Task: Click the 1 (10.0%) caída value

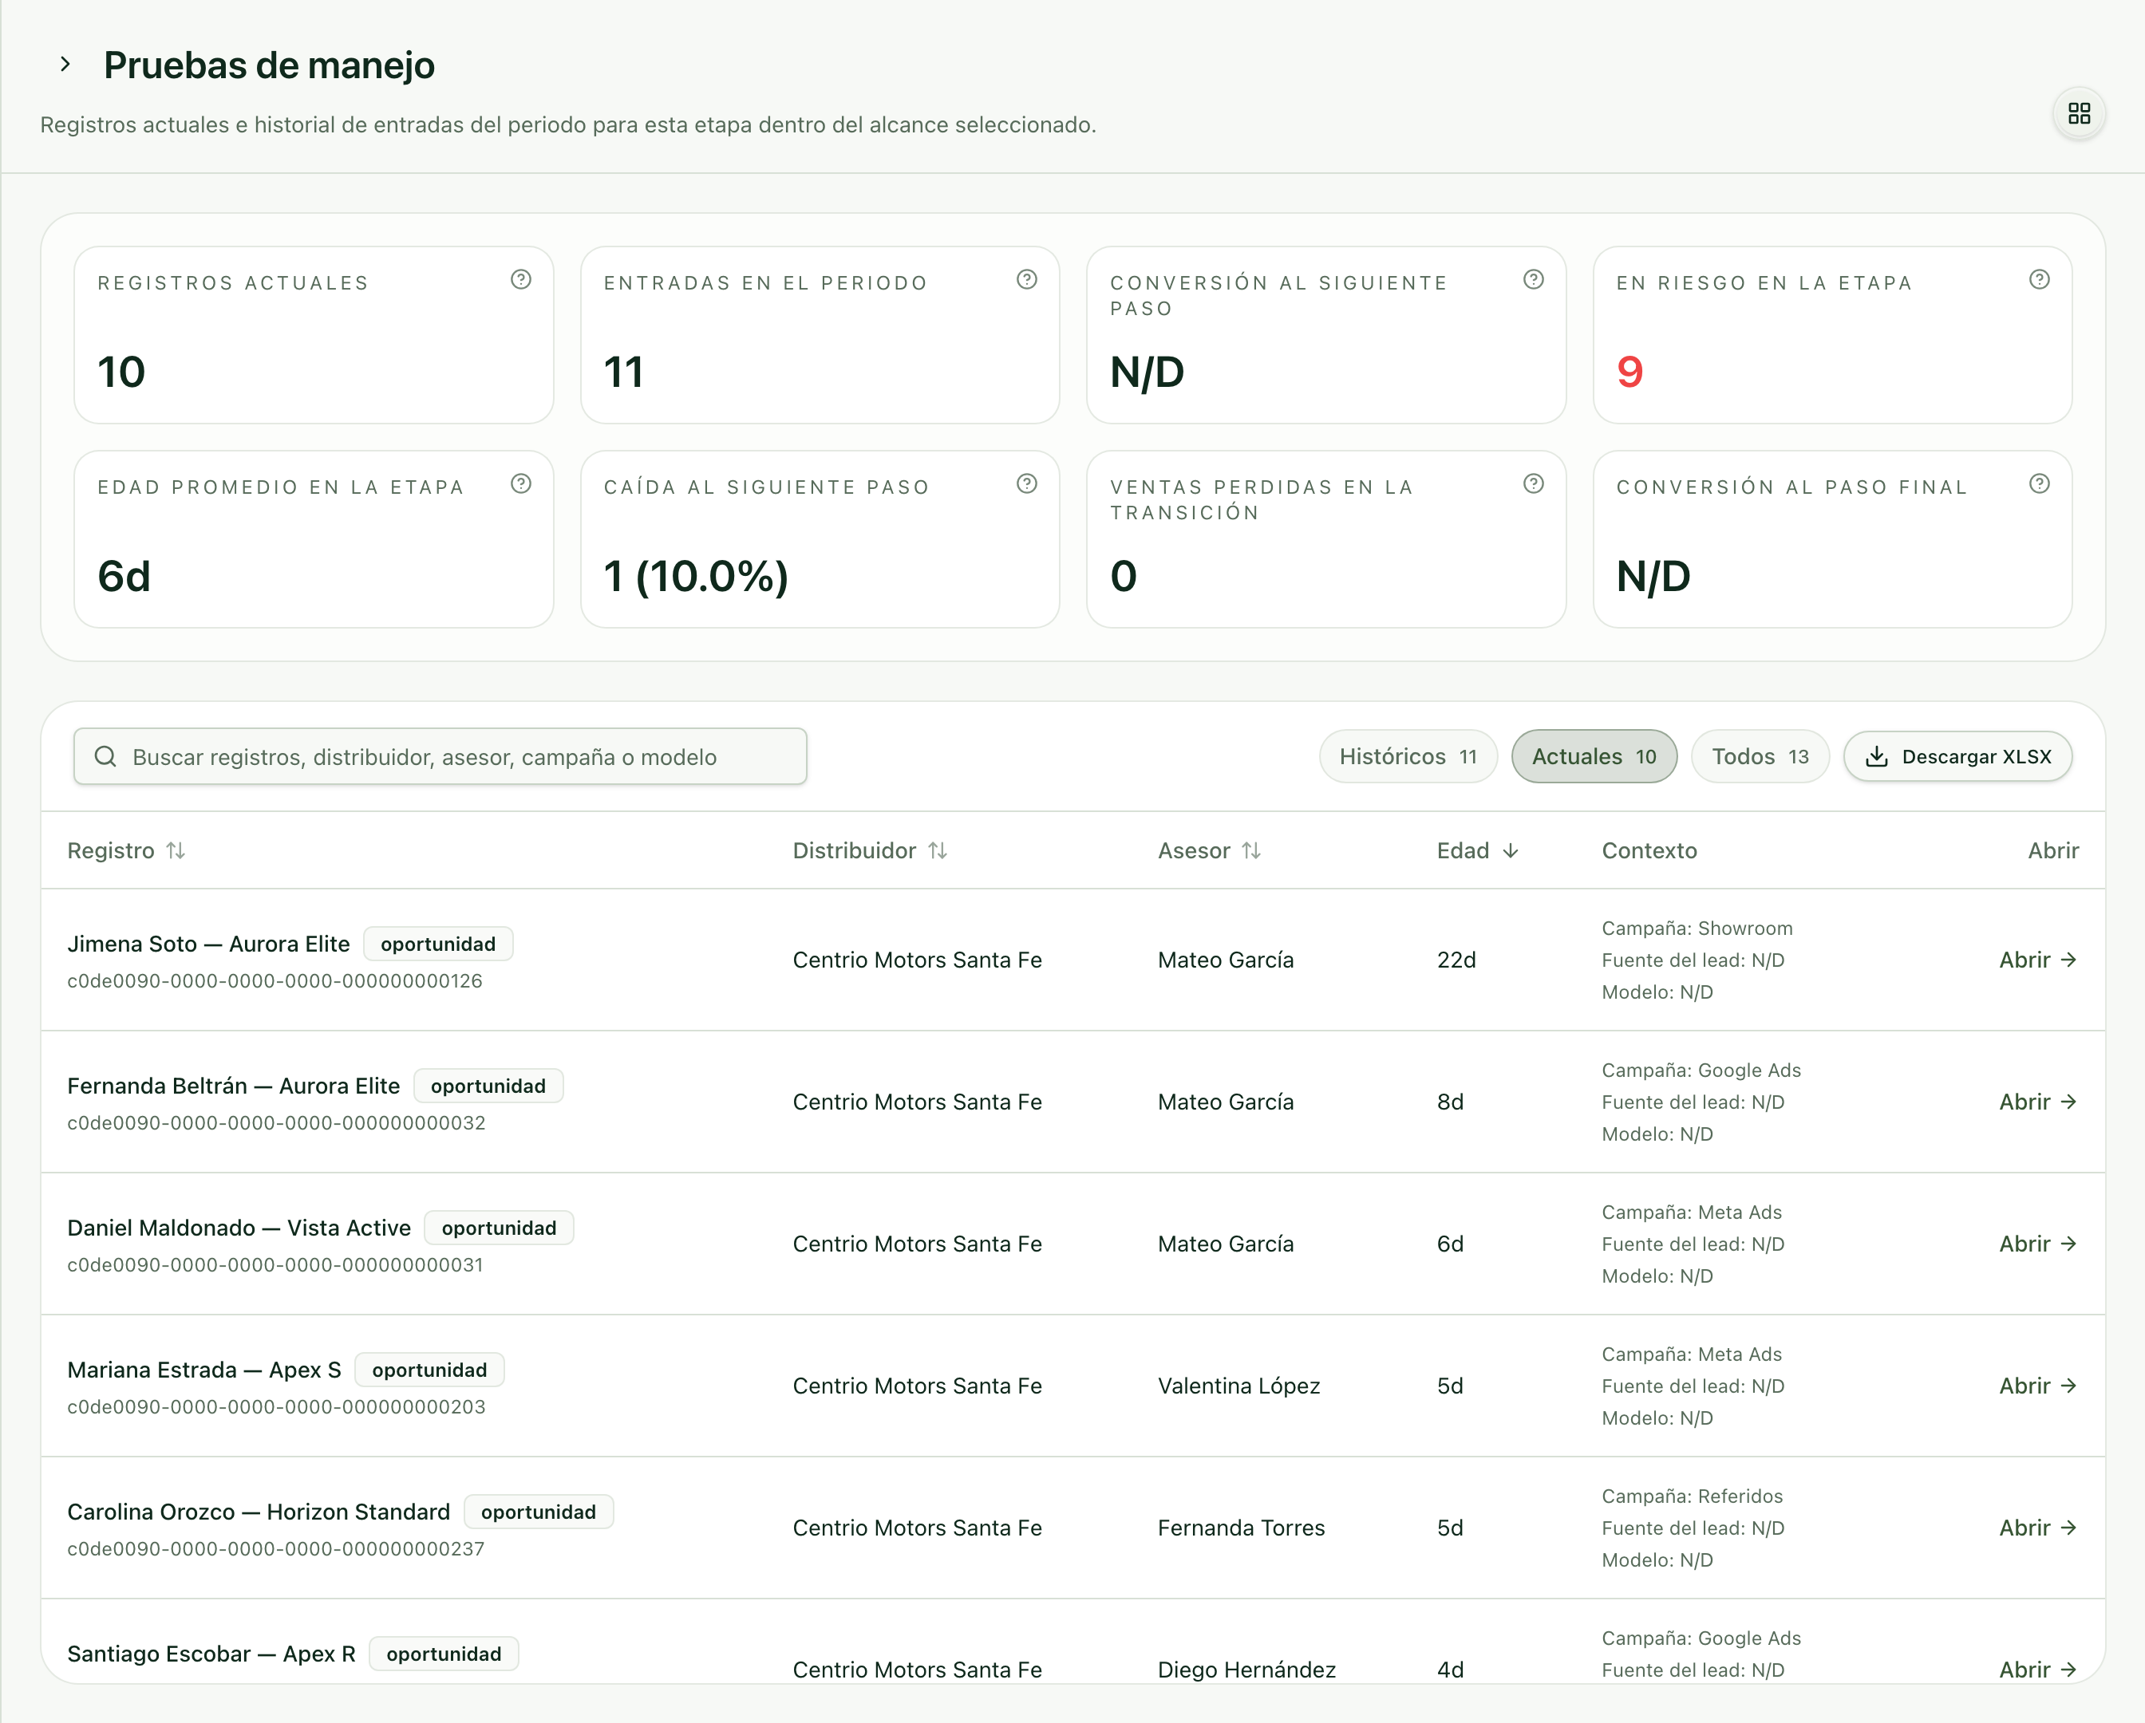Action: (697, 577)
